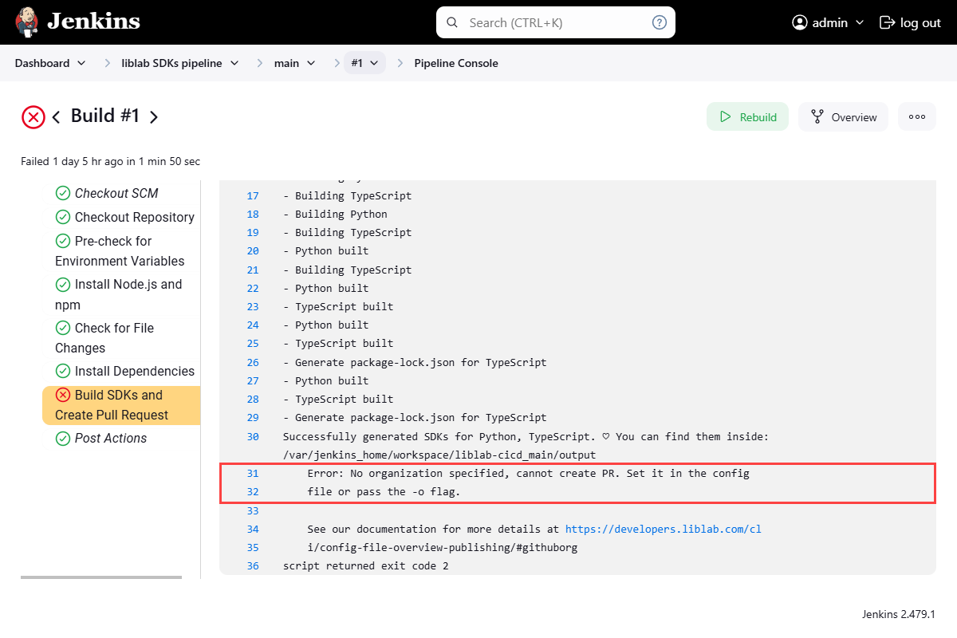Click the Jenkins head logo
This screenshot has height=638, width=957.
[27, 22]
